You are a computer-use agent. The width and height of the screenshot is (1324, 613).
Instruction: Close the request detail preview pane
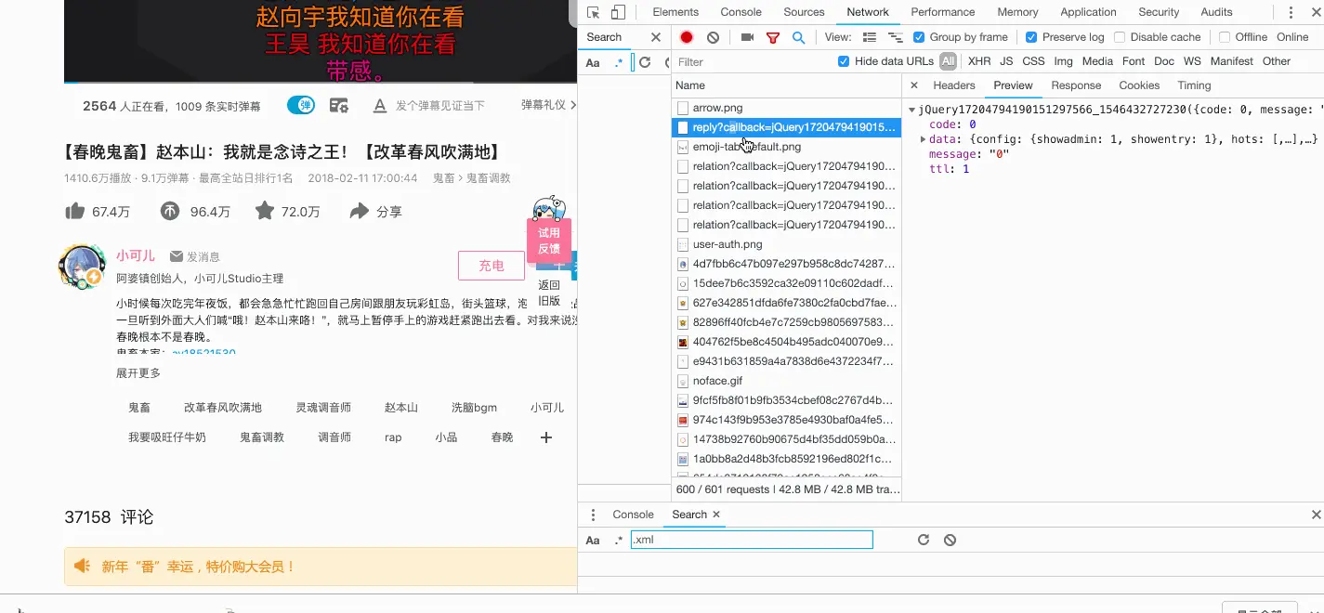click(914, 85)
